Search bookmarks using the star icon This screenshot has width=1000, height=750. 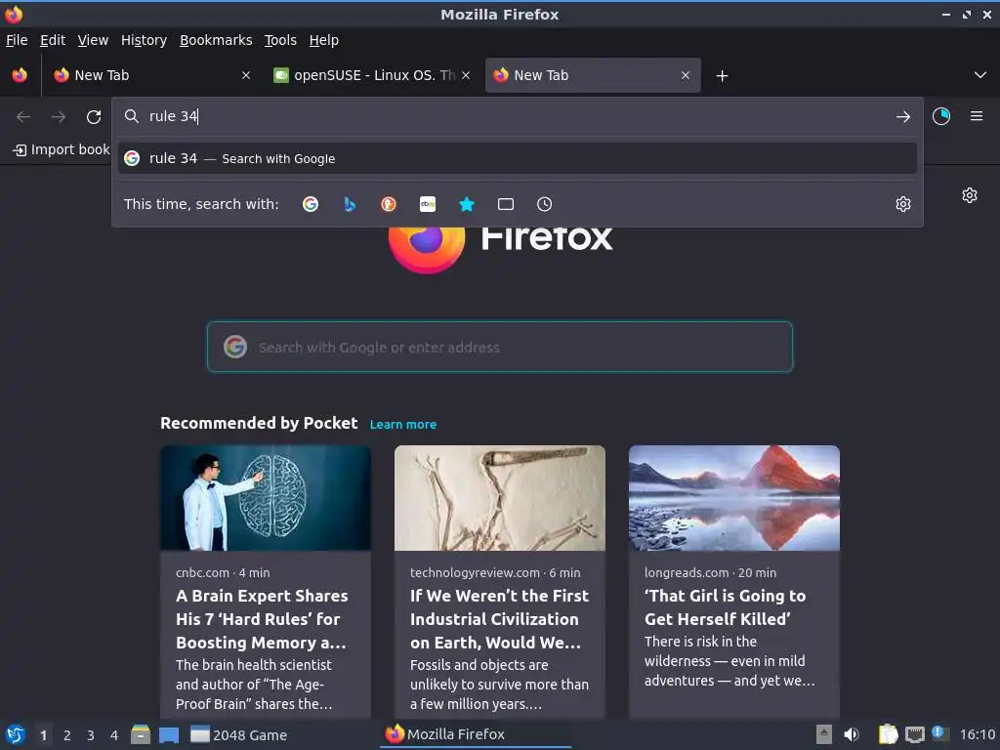point(467,204)
